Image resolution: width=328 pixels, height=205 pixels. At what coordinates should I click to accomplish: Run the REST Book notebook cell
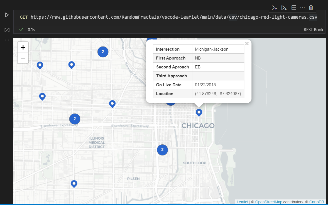pyautogui.click(x=7, y=15)
